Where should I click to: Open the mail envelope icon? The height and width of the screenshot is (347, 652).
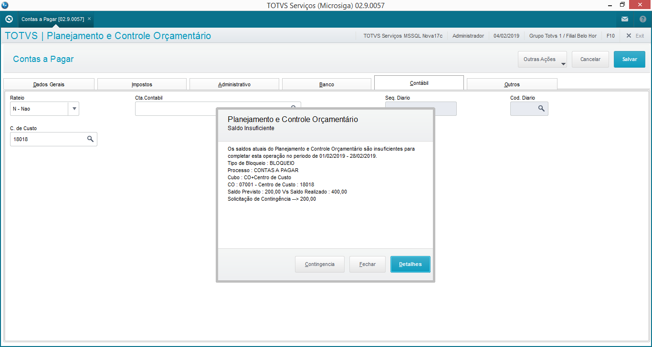625,19
